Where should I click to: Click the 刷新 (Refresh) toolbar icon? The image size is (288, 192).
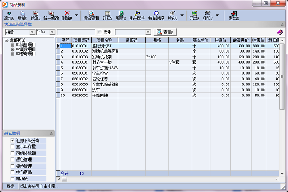pos(121,15)
